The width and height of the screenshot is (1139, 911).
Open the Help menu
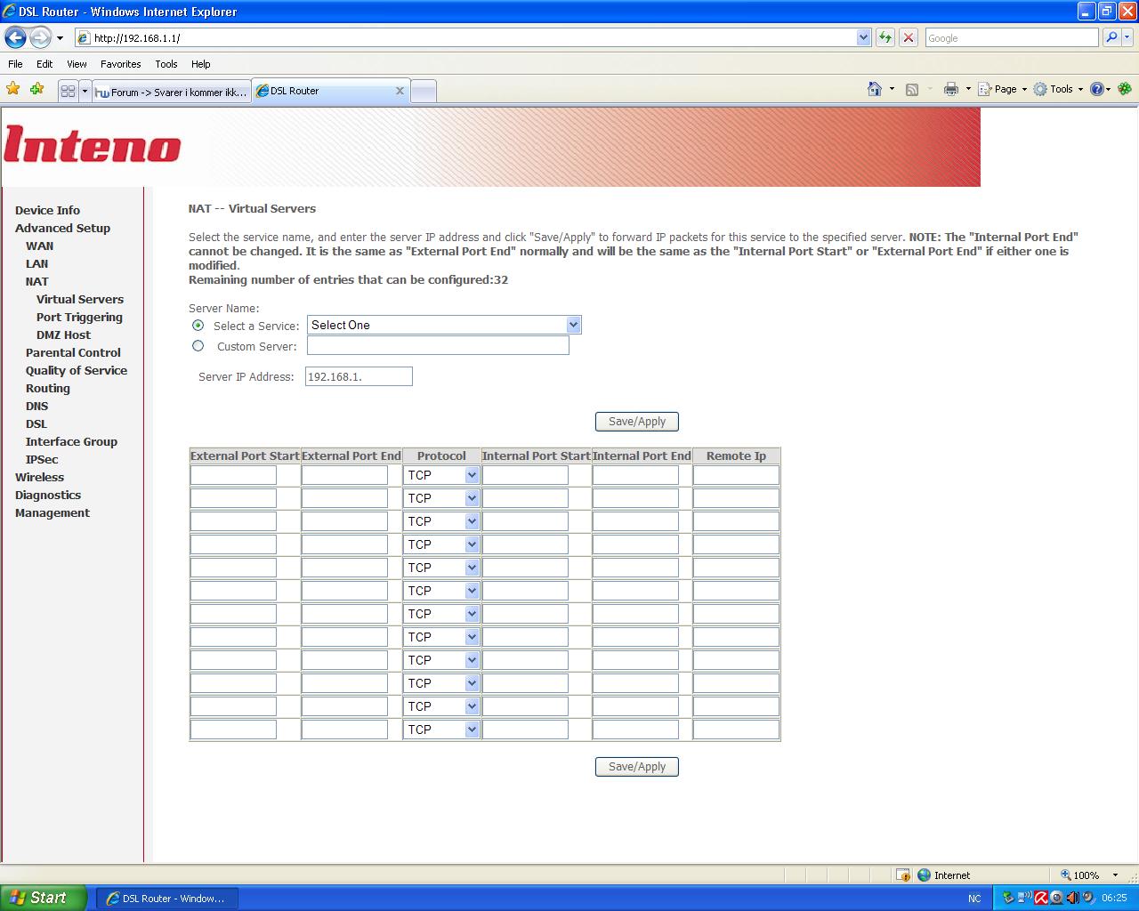[x=201, y=64]
